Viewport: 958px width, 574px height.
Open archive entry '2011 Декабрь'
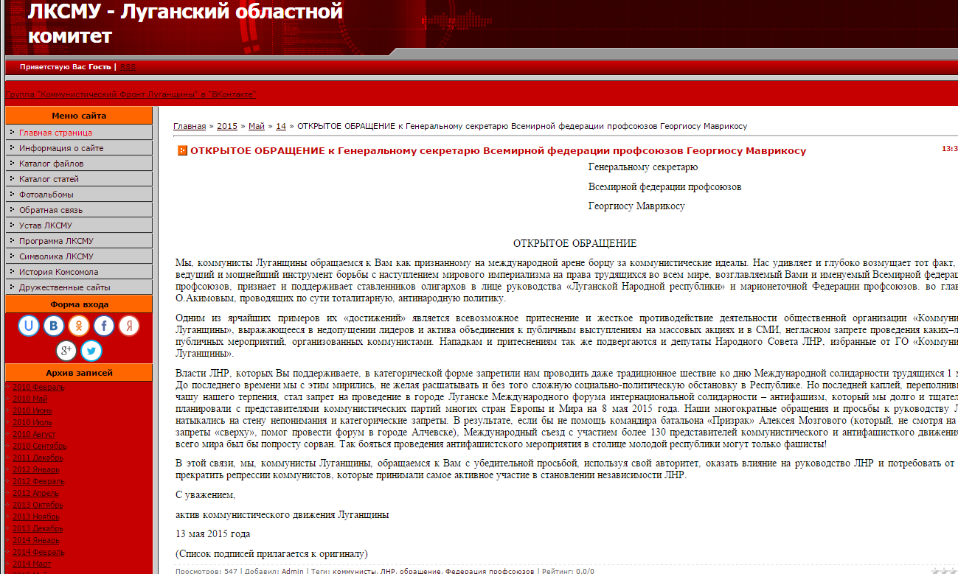click(38, 458)
